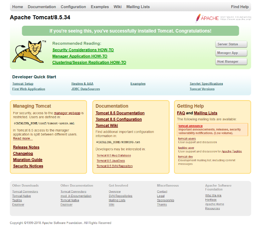Open the tomcat-announce mailing list link
Image resolution: width=261 pixels, height=228 pixels.
(191, 126)
